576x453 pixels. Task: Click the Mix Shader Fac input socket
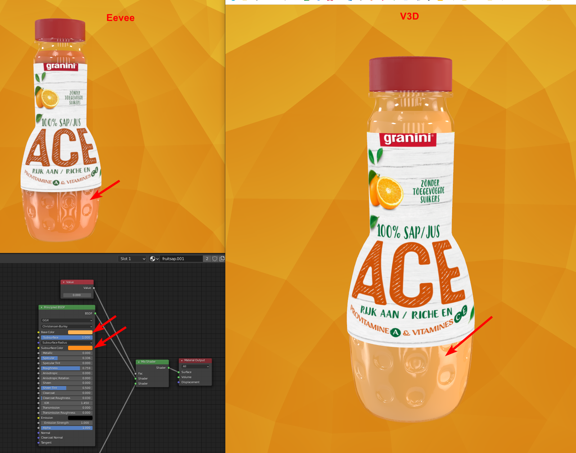click(135, 373)
